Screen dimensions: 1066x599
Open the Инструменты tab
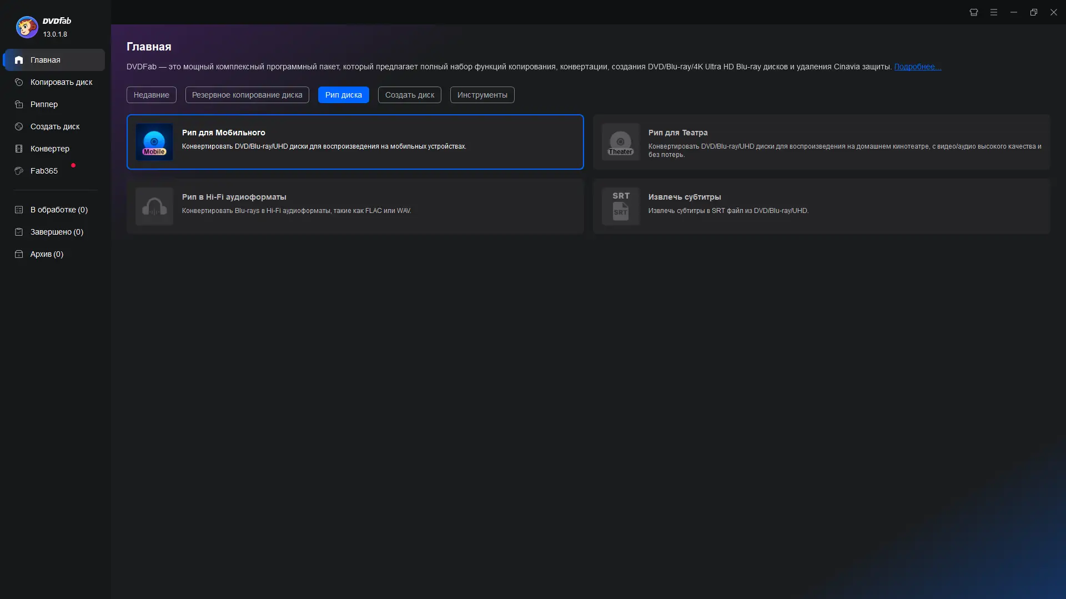click(482, 95)
